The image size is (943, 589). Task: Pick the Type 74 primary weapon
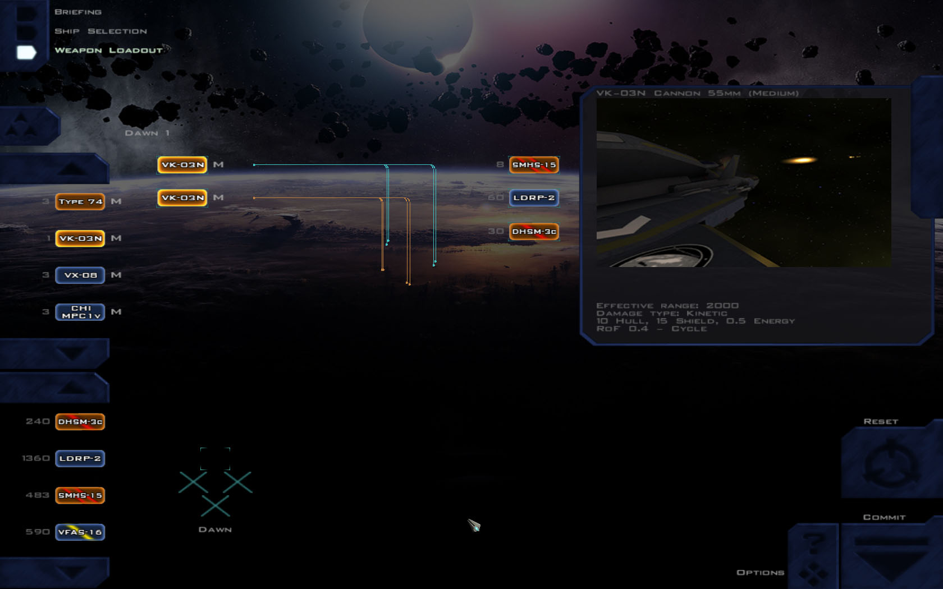coord(80,201)
